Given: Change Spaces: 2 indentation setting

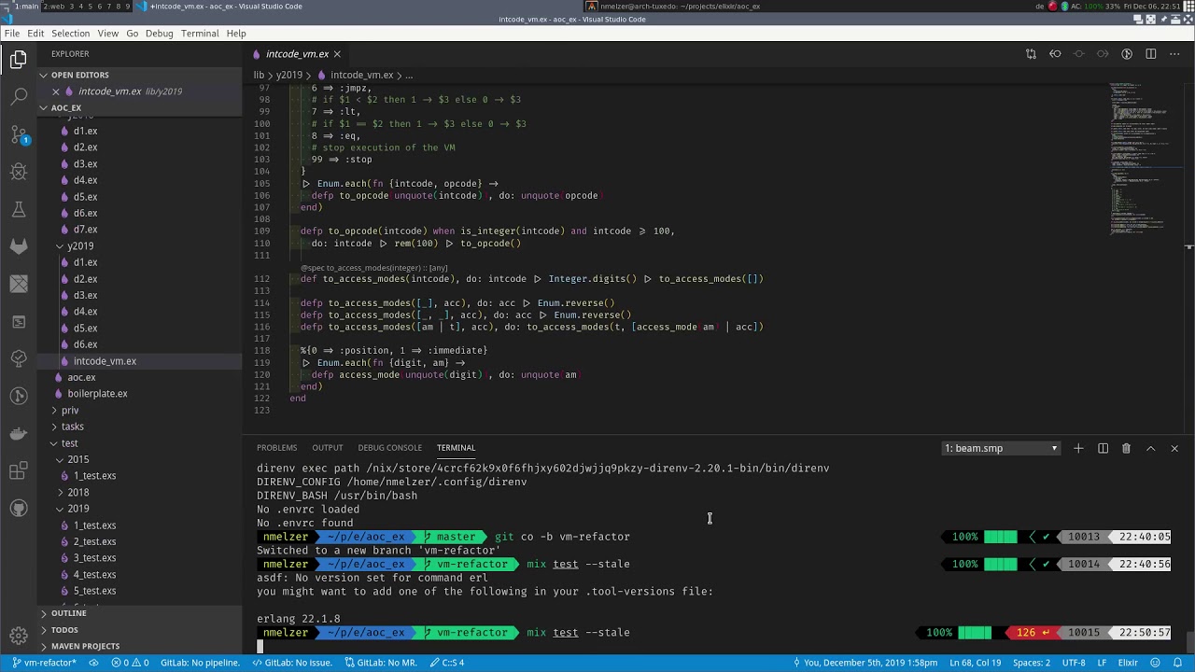Looking at the screenshot, I should (x=1031, y=663).
